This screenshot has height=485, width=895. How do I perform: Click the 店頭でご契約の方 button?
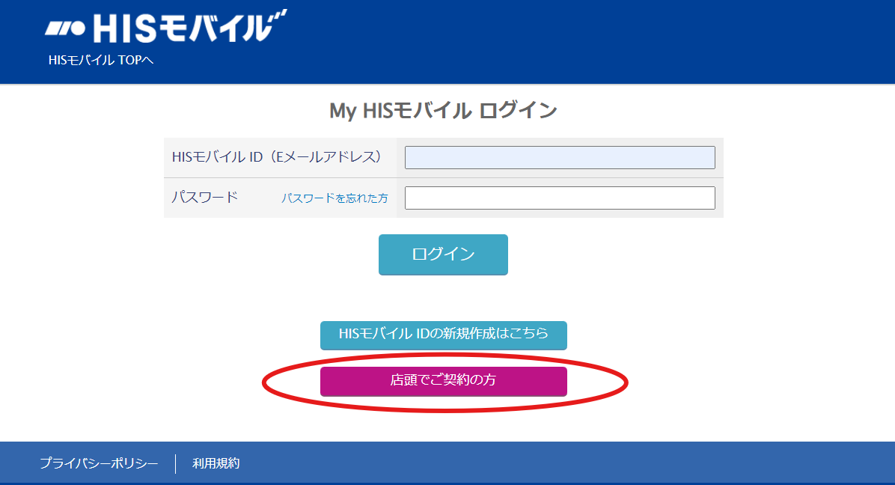click(444, 381)
